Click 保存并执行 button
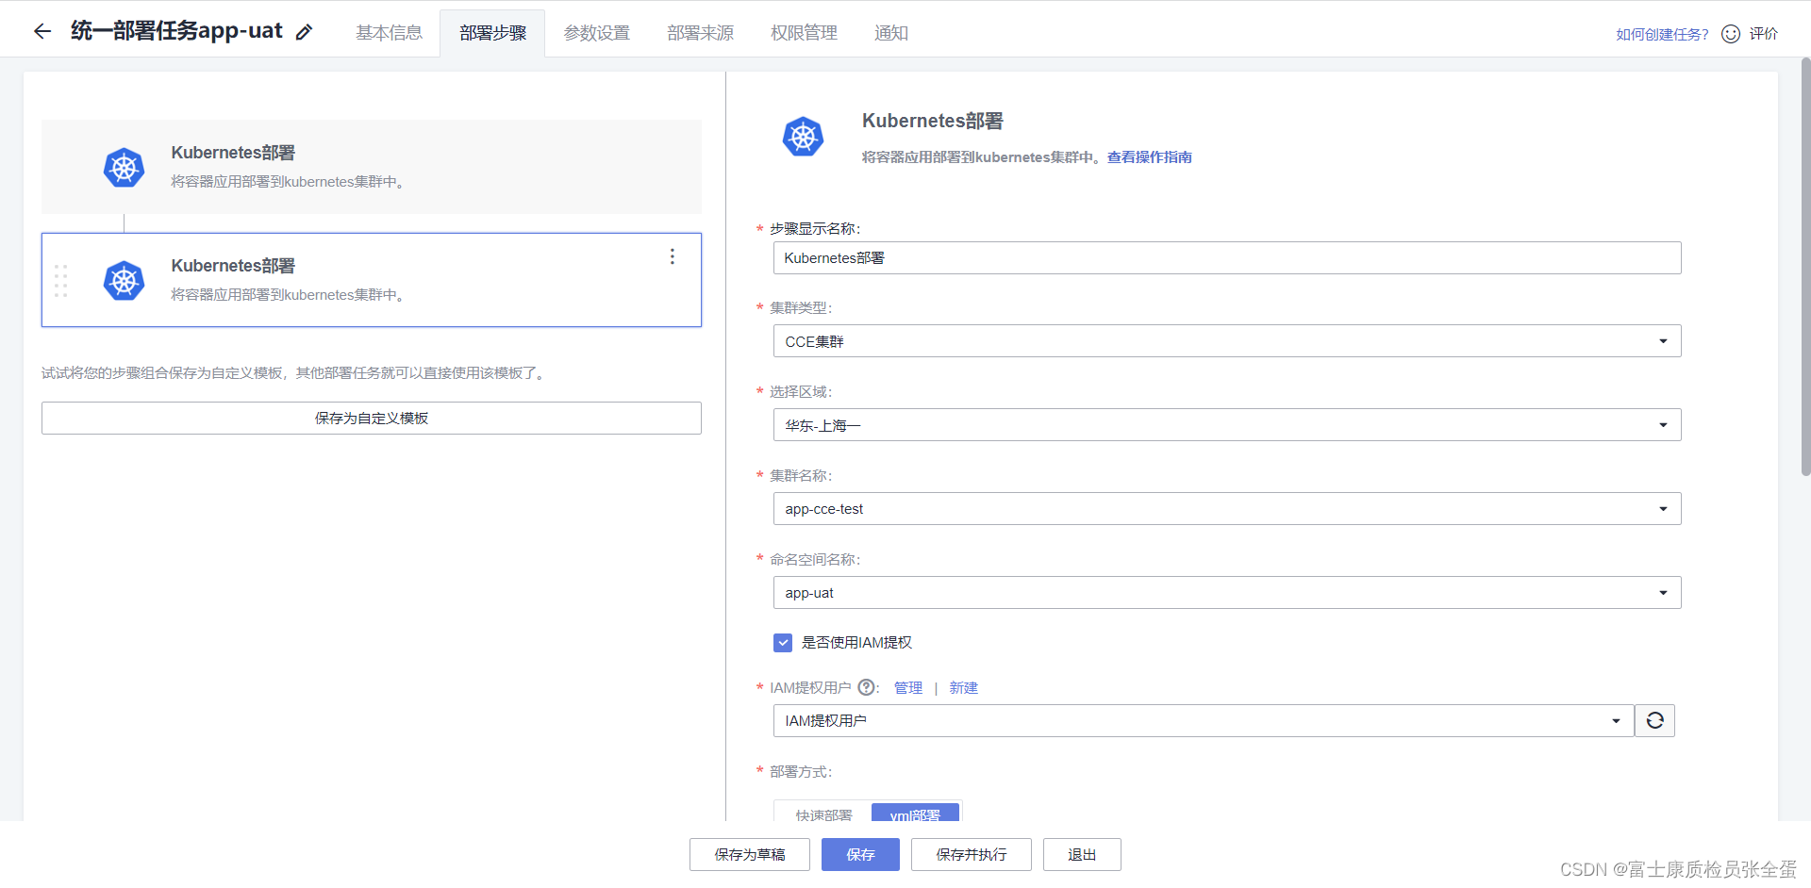1811x888 pixels. pyautogui.click(x=972, y=855)
